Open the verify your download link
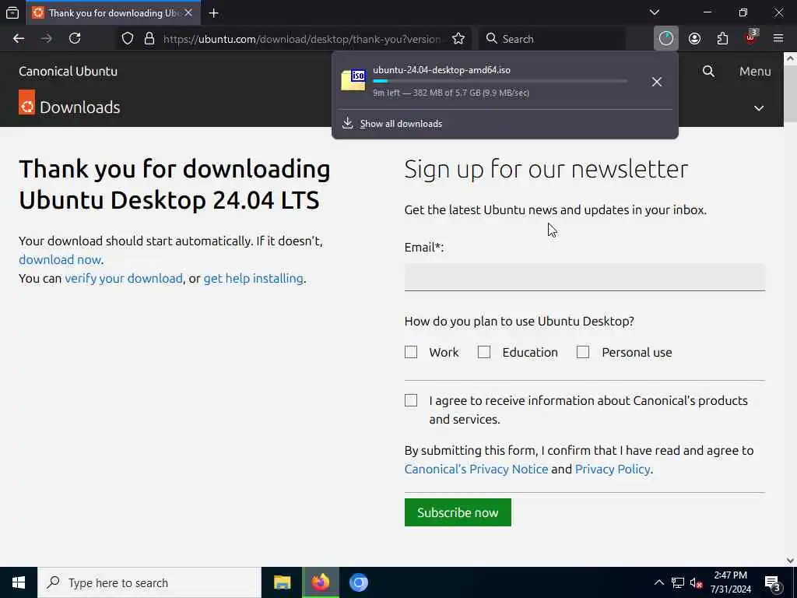This screenshot has width=797, height=598. click(124, 278)
